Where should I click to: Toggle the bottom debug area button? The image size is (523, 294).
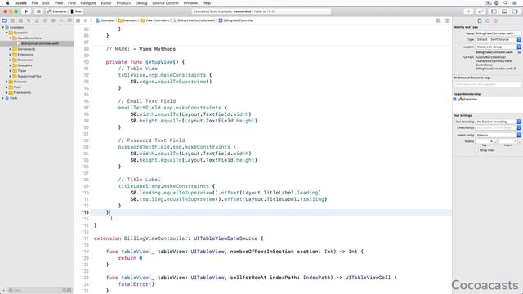(504, 11)
